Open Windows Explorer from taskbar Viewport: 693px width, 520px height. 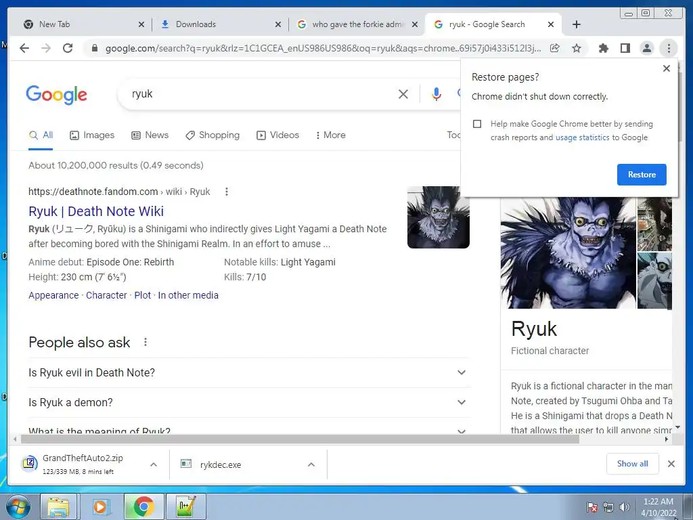[x=58, y=507]
